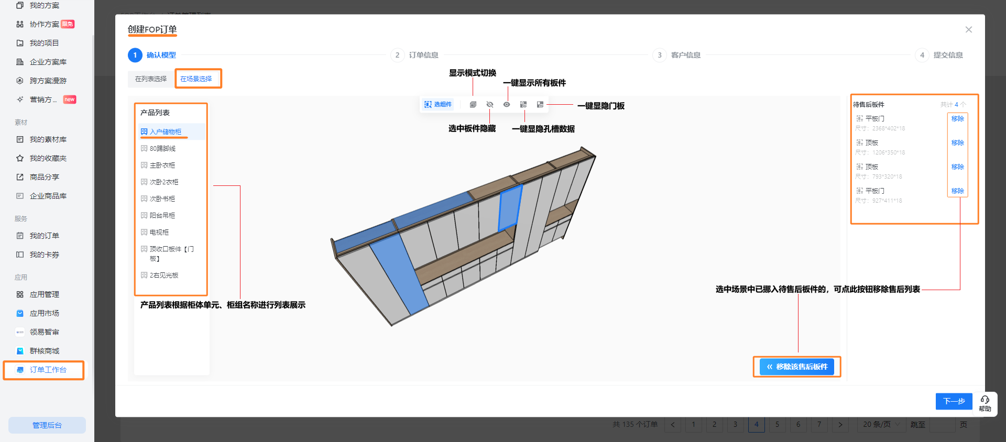The width and height of the screenshot is (1006, 442).
Task: Click the hide door panels icon
Action: (x=540, y=105)
